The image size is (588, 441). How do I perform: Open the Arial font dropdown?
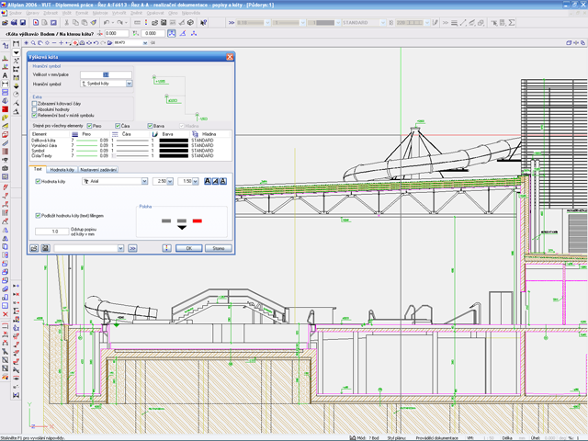[144, 182]
